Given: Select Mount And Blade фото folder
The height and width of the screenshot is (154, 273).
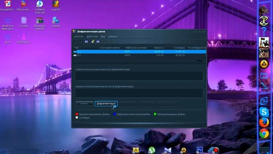Looking at the screenshot, I should pos(8,24).
